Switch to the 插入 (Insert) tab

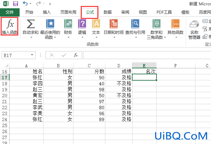coord(47,12)
